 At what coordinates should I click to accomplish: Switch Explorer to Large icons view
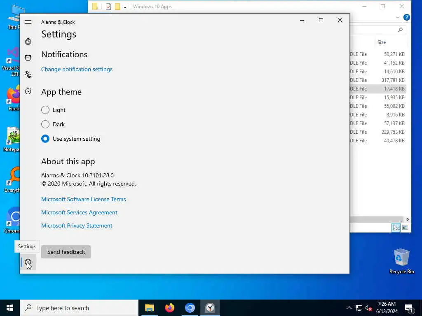coord(405,228)
